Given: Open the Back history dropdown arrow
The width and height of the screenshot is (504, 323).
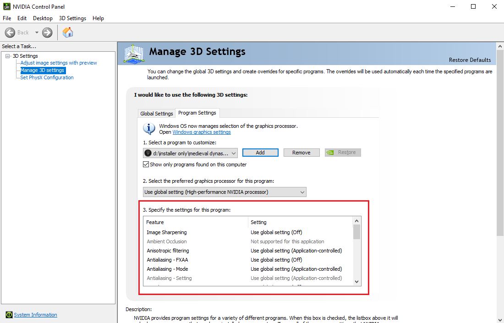Looking at the screenshot, I should 37,33.
